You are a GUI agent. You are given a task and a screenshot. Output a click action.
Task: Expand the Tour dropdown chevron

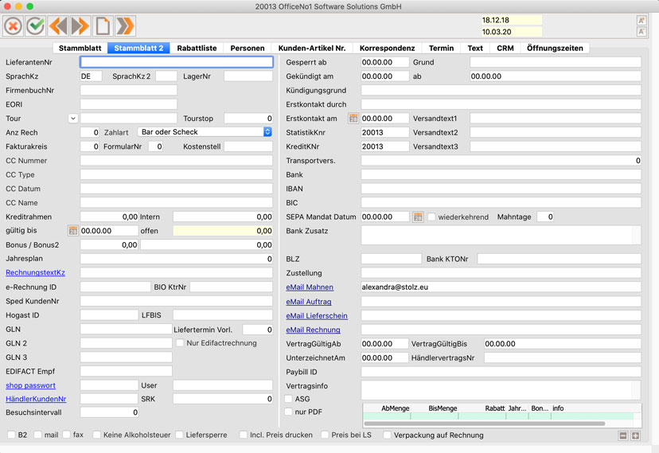(x=72, y=119)
